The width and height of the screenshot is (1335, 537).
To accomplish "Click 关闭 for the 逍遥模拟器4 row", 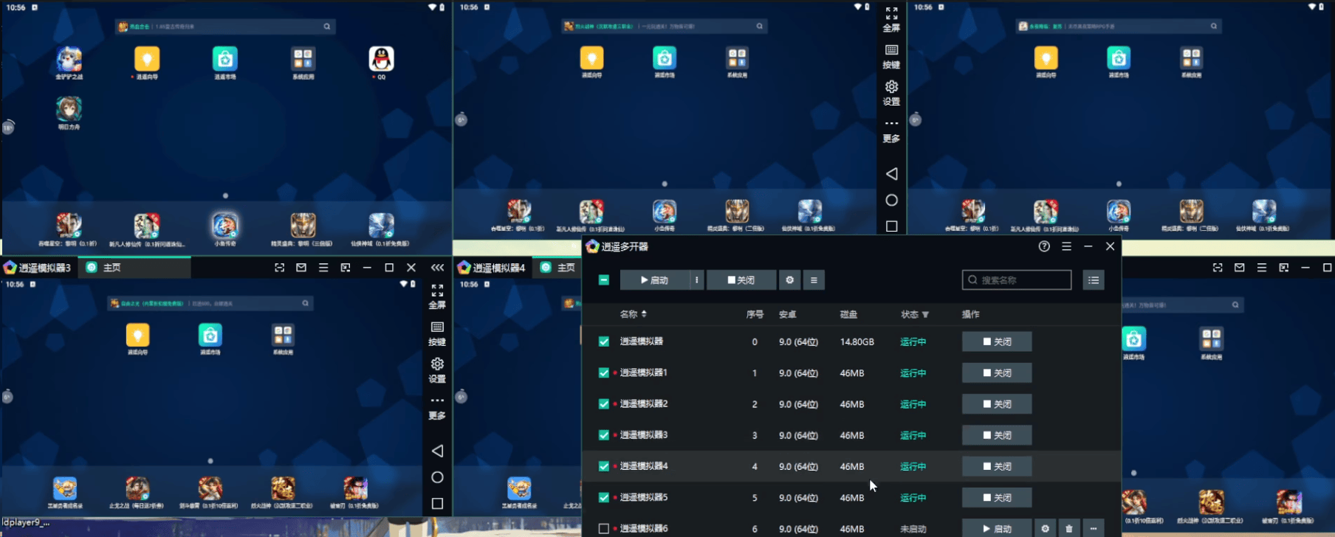I will click(x=997, y=466).
